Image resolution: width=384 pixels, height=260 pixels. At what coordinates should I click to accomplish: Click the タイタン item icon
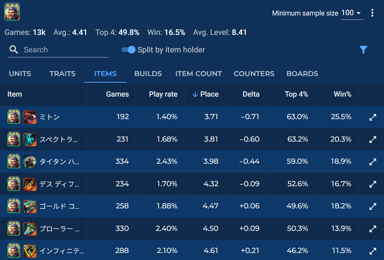click(x=30, y=161)
